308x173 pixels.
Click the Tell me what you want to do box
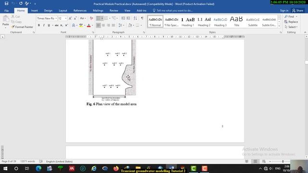click(x=172, y=11)
